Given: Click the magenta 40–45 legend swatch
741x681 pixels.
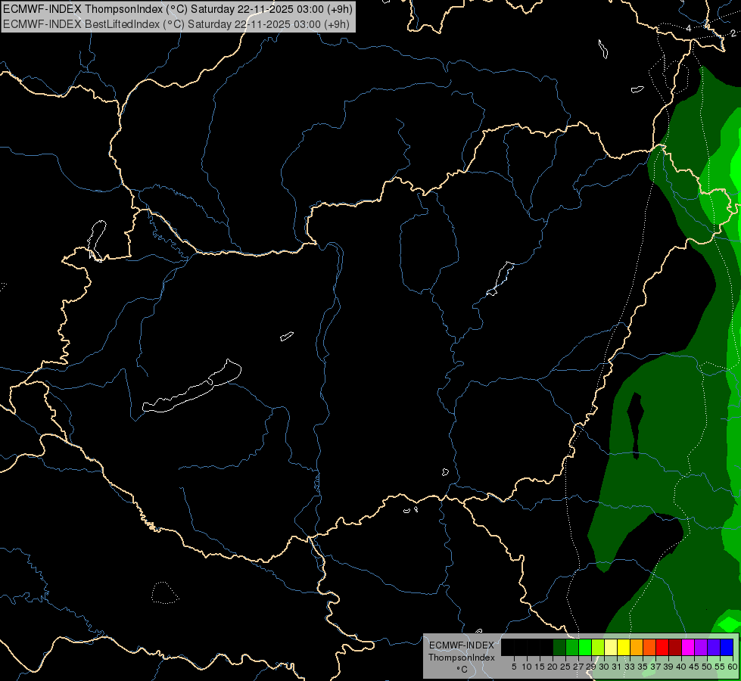Looking at the screenshot, I should point(689,647).
